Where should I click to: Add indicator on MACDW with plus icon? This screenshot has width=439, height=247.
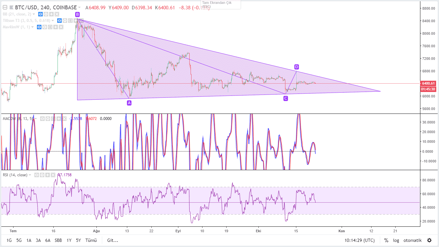pyautogui.click(x=59, y=119)
